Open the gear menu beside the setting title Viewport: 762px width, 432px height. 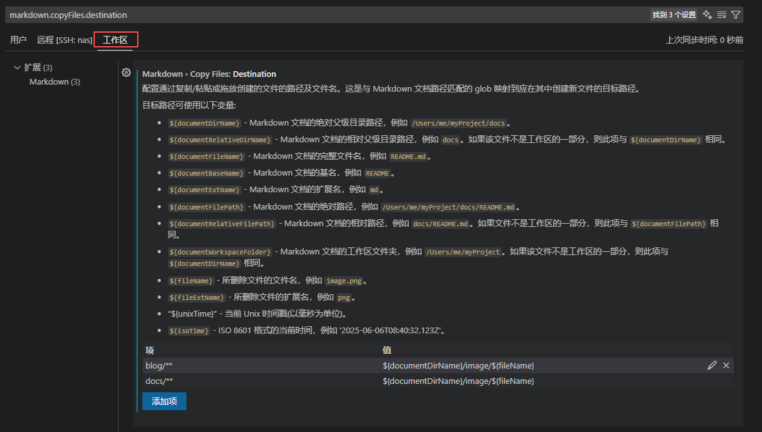[x=126, y=72]
